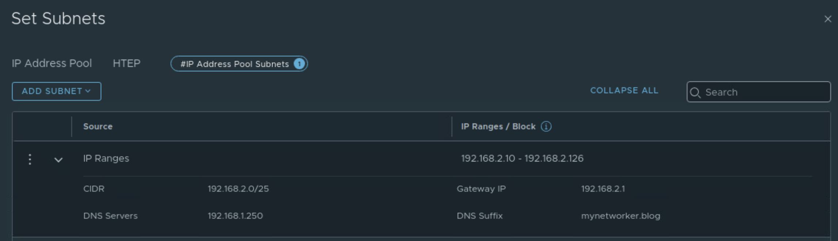838x241 pixels.
Task: Click the IP Address Pool label
Action: 52,64
